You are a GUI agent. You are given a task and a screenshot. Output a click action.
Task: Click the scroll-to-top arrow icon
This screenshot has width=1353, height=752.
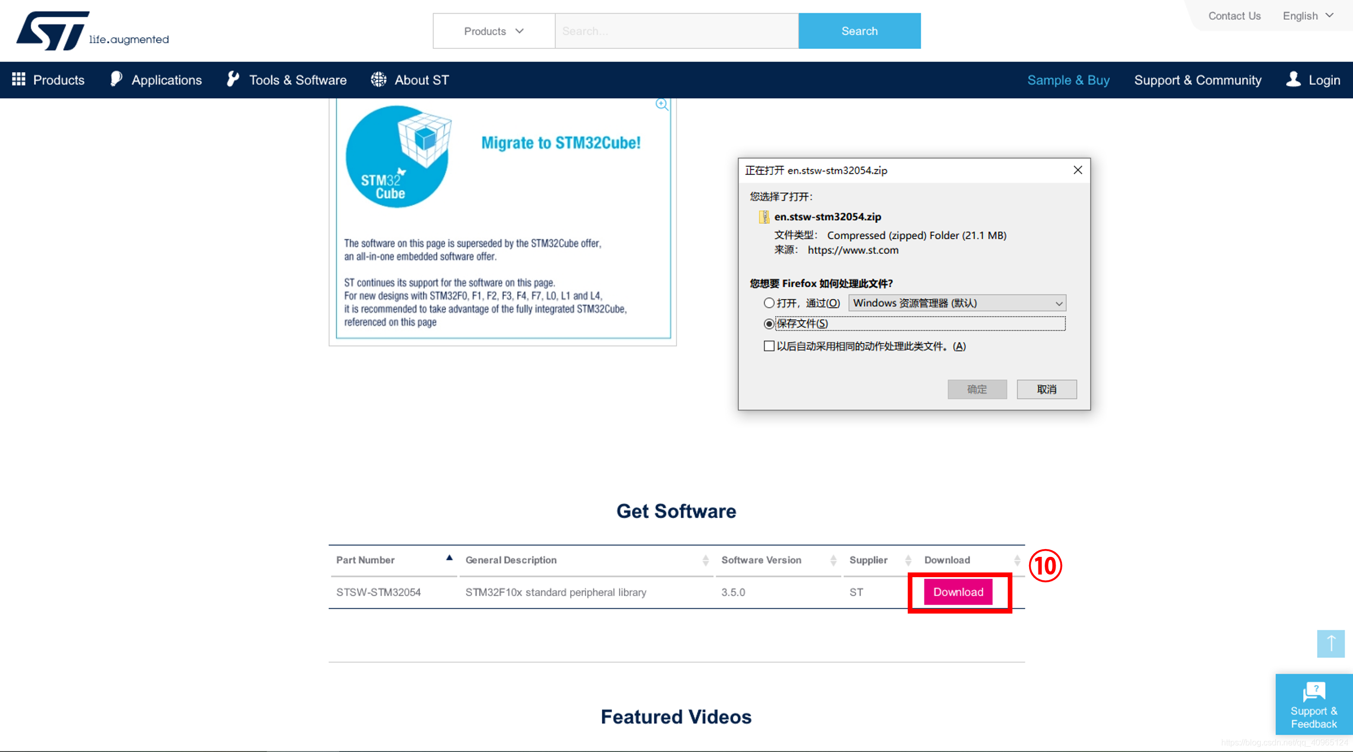coord(1331,643)
